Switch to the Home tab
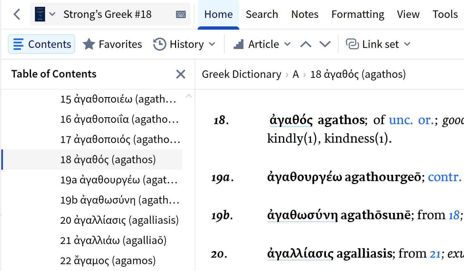Screen dimensions: 464x271 click(218, 14)
